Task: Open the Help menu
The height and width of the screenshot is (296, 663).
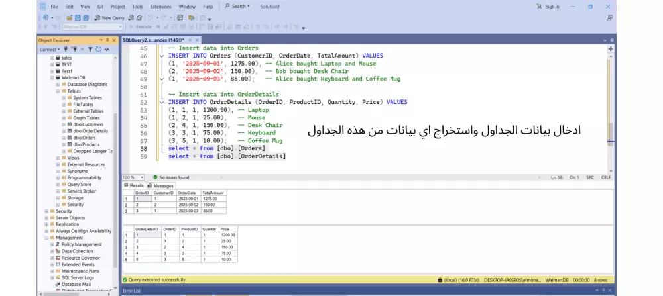Action: click(x=208, y=7)
